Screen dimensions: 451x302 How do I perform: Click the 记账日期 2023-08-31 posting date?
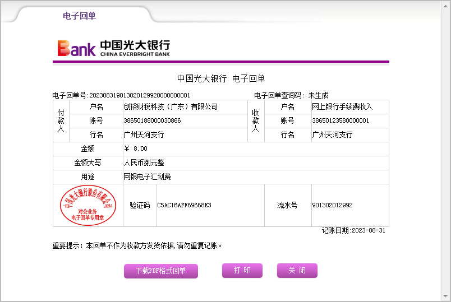coord(353,230)
